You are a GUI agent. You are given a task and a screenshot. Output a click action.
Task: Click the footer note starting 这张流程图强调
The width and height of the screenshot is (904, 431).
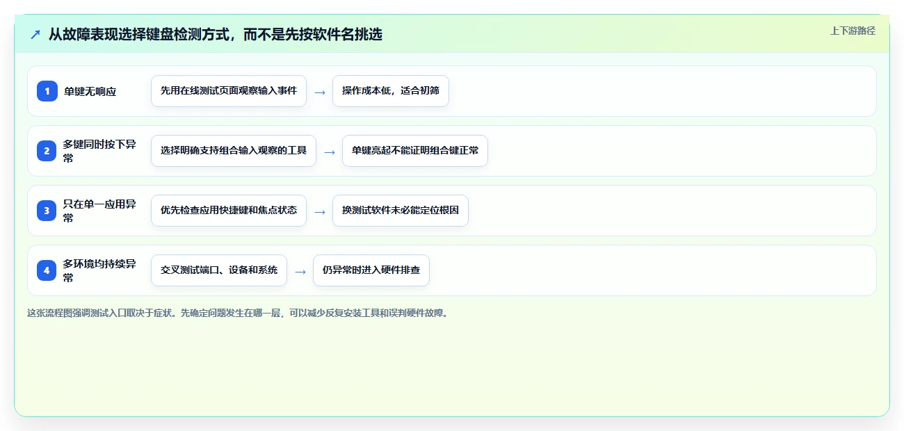pyautogui.click(x=239, y=313)
